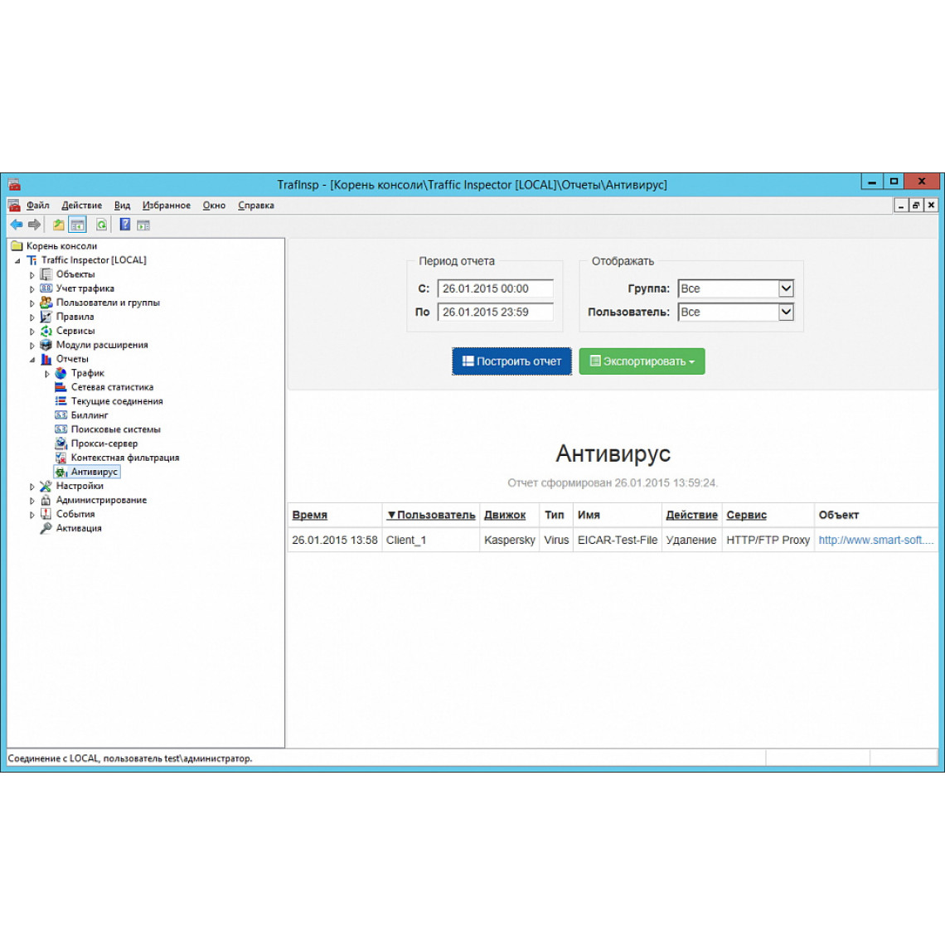Sort the table by Действие column
Screen dimensions: 945x945
(x=691, y=515)
